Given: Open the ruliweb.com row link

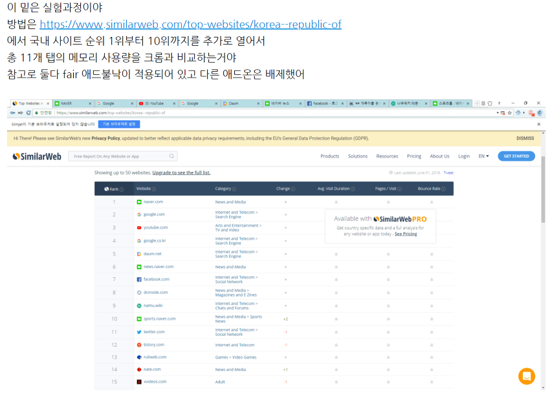Looking at the screenshot, I should [155, 357].
